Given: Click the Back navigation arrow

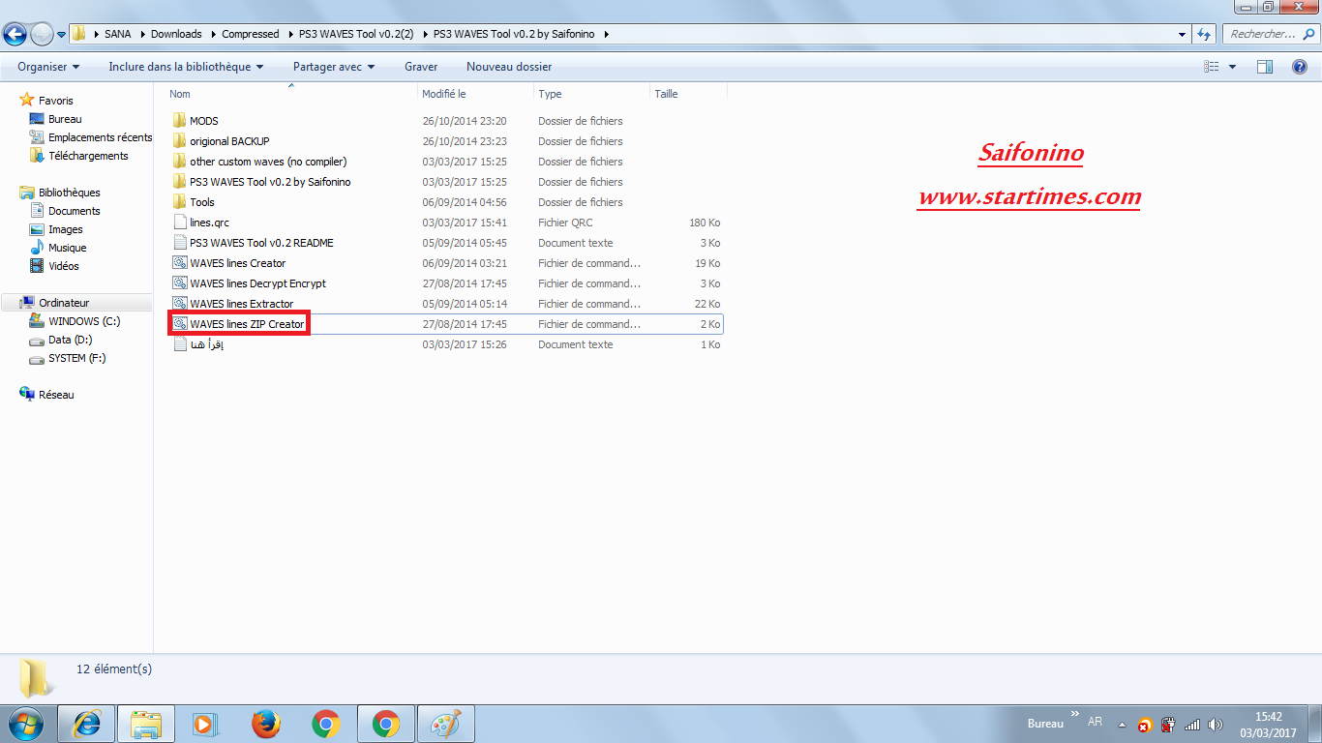Looking at the screenshot, I should (15, 34).
